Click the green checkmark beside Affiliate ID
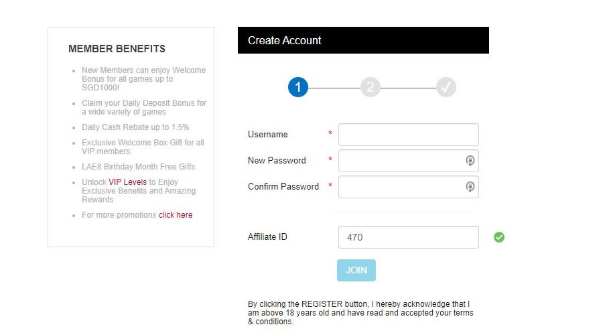The height and width of the screenshot is (335, 603). pyautogui.click(x=499, y=237)
